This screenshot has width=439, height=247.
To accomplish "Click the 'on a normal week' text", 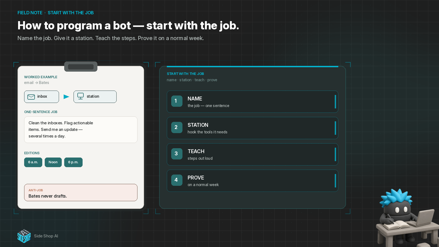I will 203,185.
